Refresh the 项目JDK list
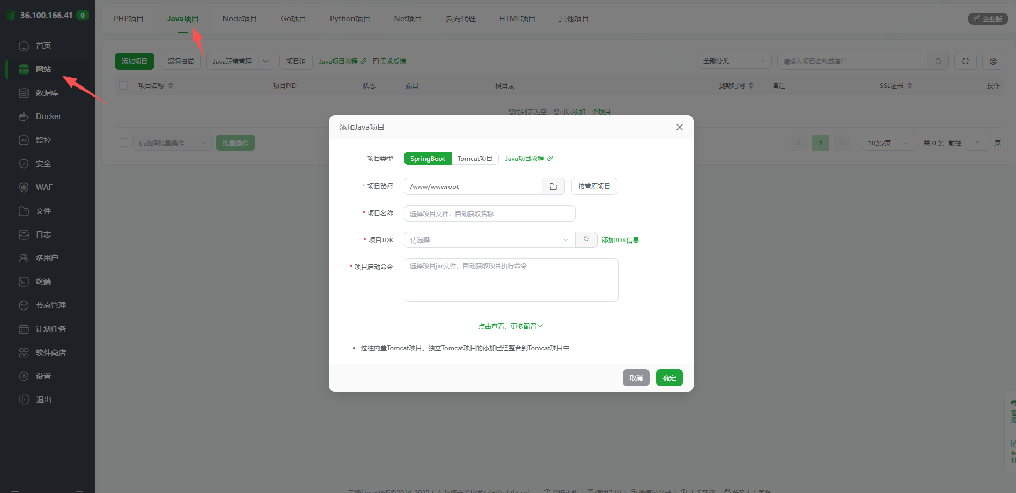1016x493 pixels. (x=586, y=239)
